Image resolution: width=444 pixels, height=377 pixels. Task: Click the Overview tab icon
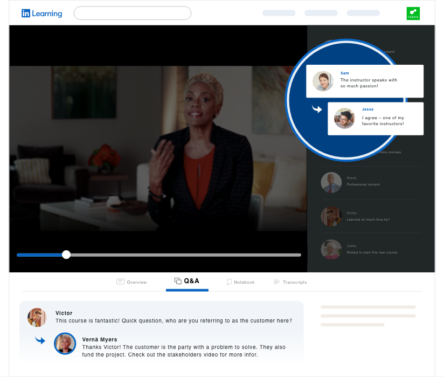tap(121, 282)
